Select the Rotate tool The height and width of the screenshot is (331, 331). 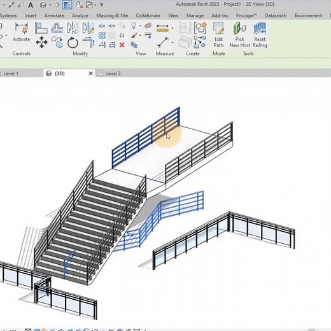(73, 42)
